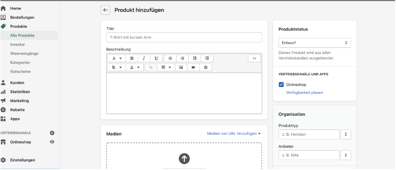Viewport: 396px width, 170px height.
Task: Toggle bold formatting in description editor
Action: click(x=132, y=58)
